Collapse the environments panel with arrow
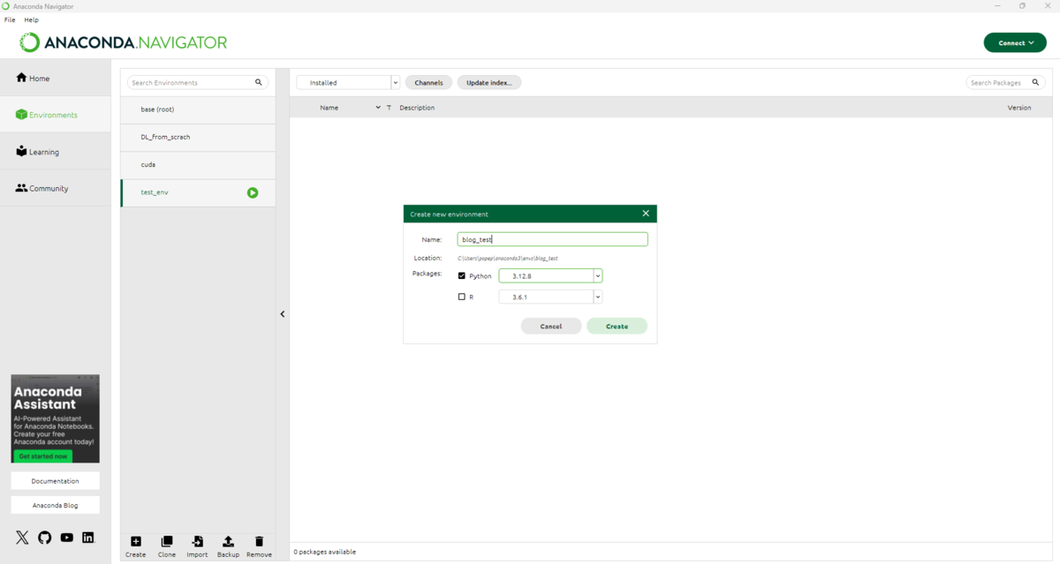 [x=283, y=313]
